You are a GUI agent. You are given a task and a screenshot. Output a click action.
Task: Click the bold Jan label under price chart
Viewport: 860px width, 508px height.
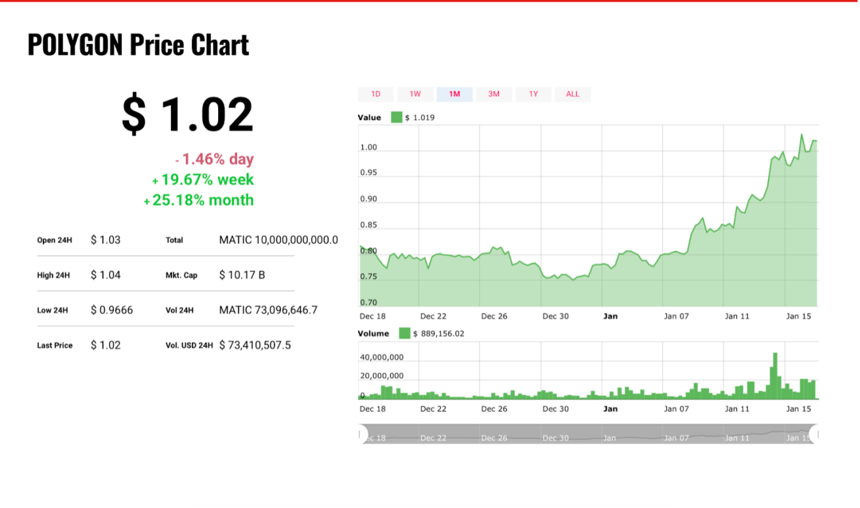click(611, 316)
